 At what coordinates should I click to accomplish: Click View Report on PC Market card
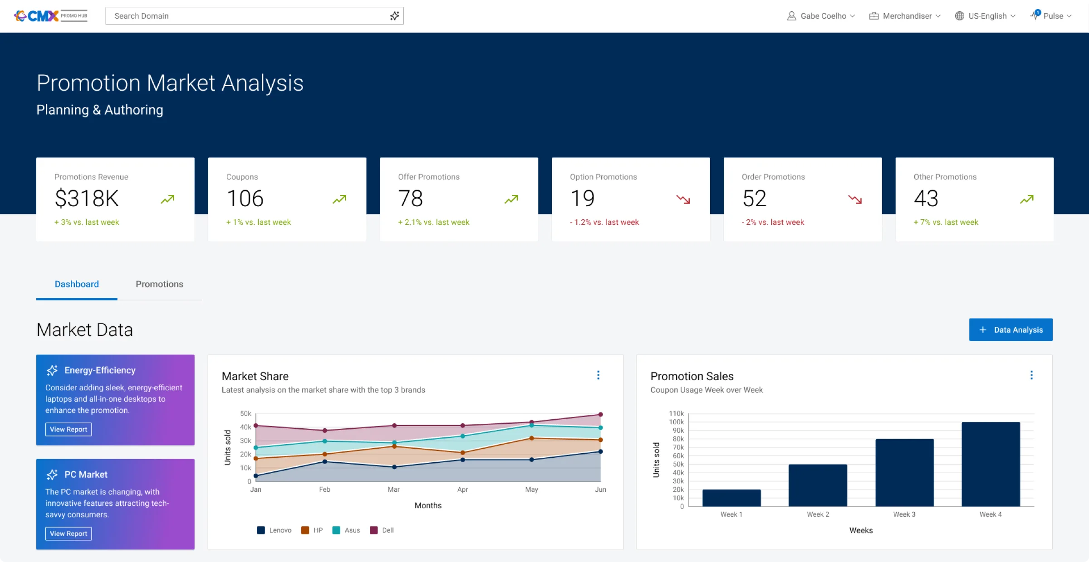click(x=69, y=533)
